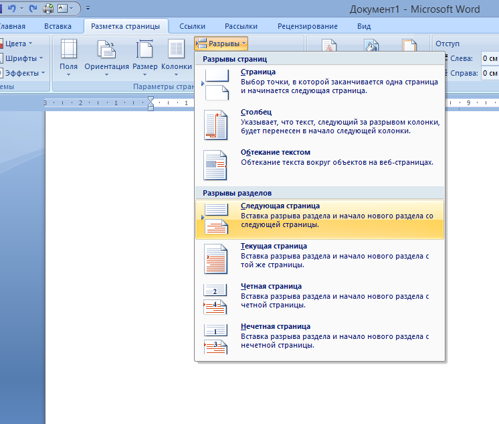499x424 pixels.
Task: Go to the Рецензирование tab
Action: point(308,26)
